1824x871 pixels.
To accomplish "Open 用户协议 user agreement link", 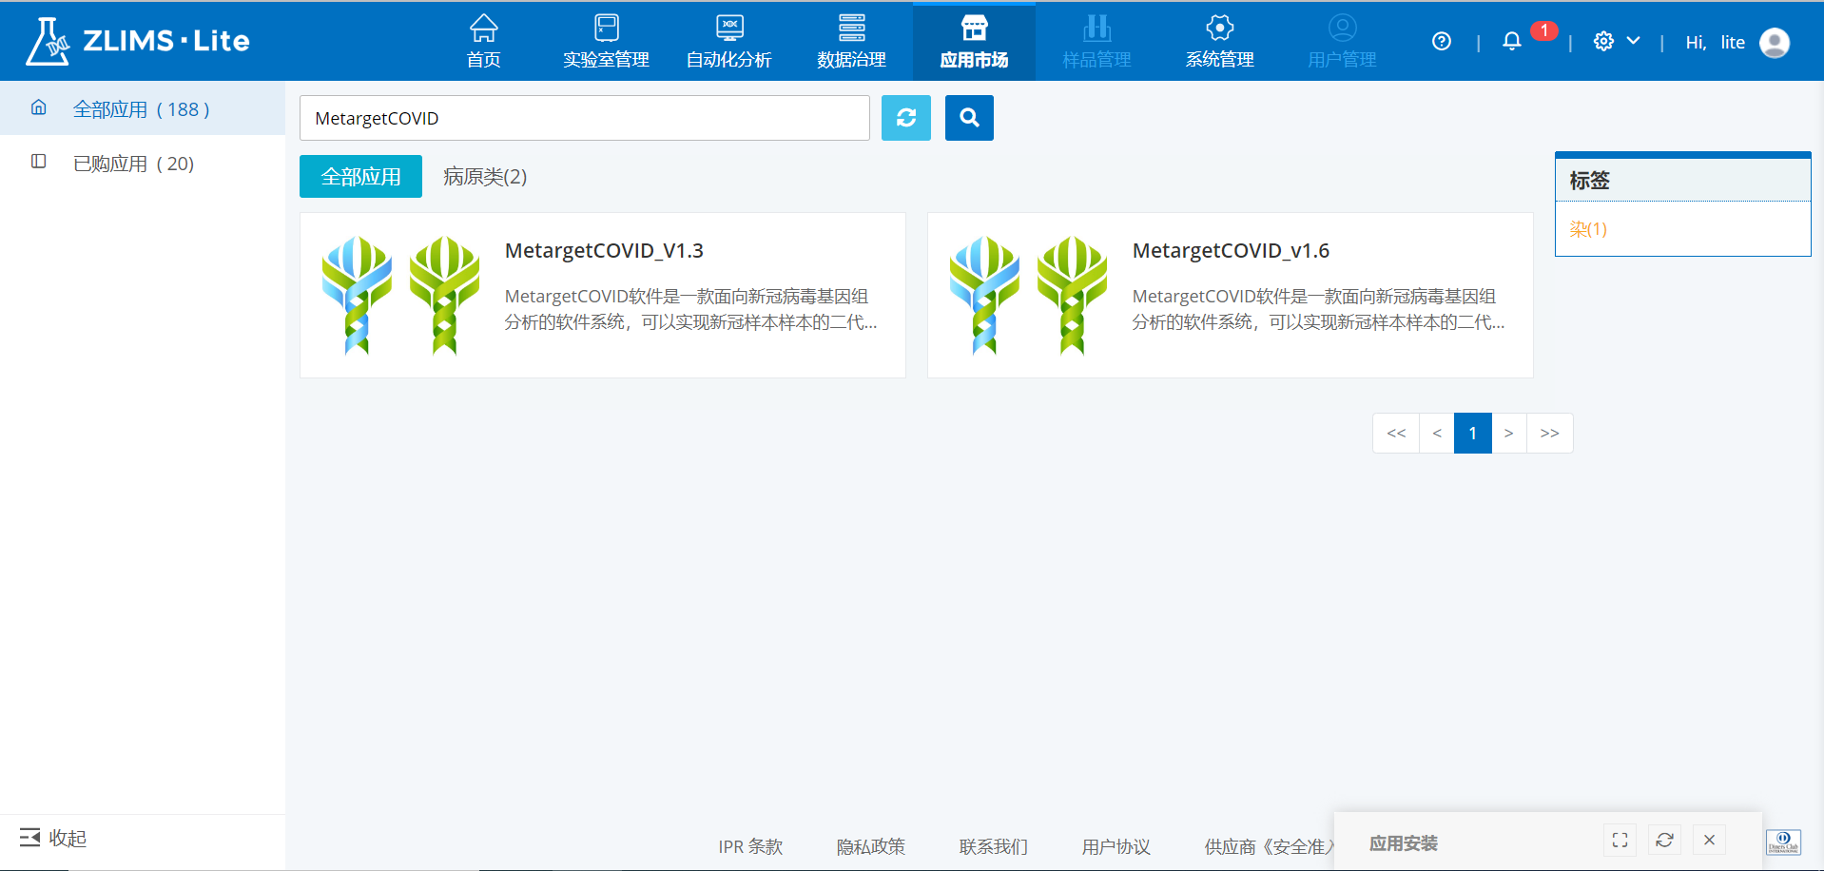I will pyautogui.click(x=1116, y=846).
